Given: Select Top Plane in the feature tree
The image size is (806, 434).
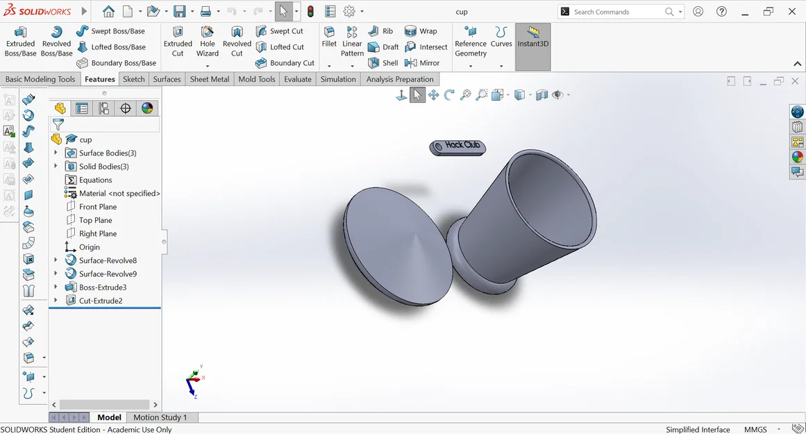Looking at the screenshot, I should [96, 220].
